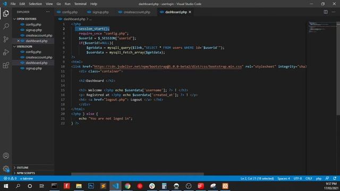Open the FileZilla taskbar icon
This screenshot has height=191, width=340.
[x=66, y=186]
